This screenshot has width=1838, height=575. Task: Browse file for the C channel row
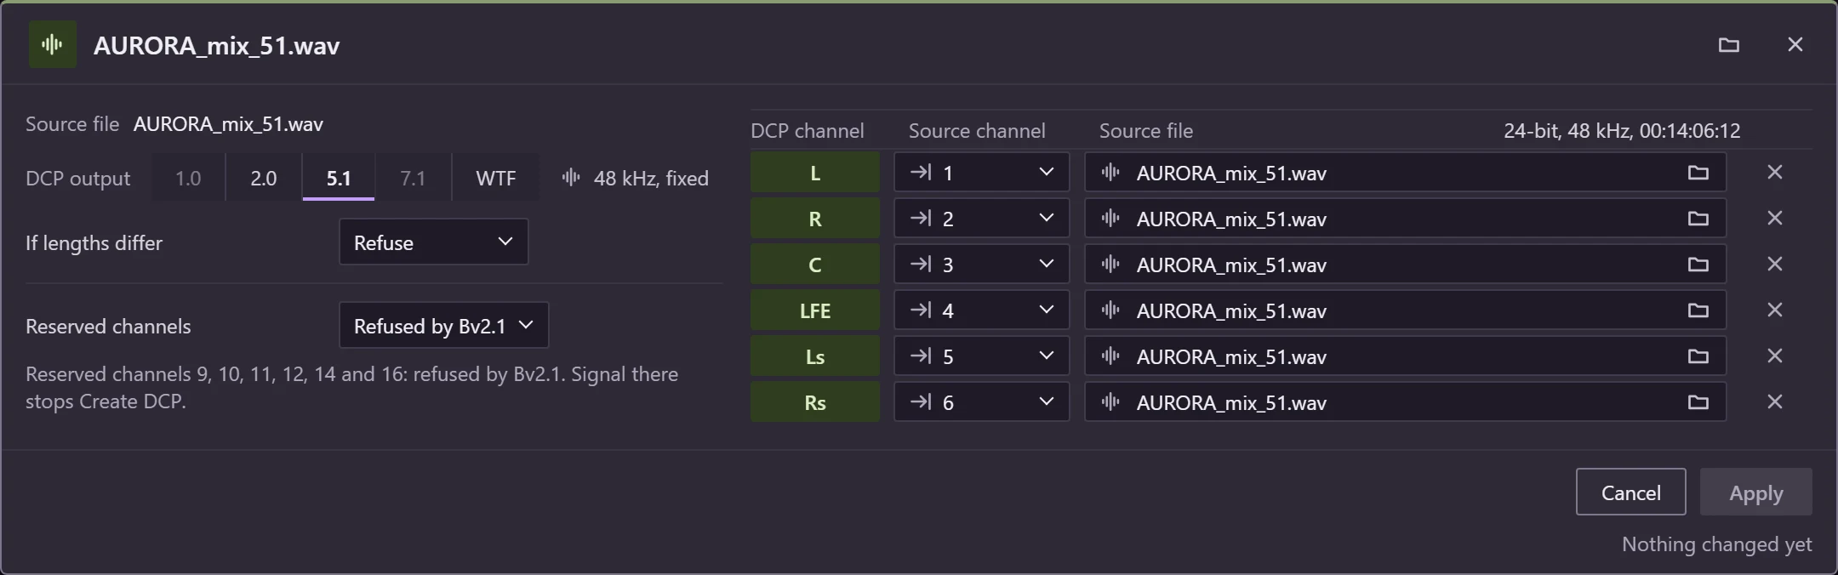point(1698,265)
